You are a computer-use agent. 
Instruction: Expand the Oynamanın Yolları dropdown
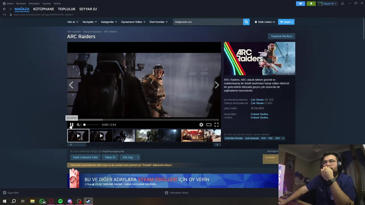pos(133,22)
